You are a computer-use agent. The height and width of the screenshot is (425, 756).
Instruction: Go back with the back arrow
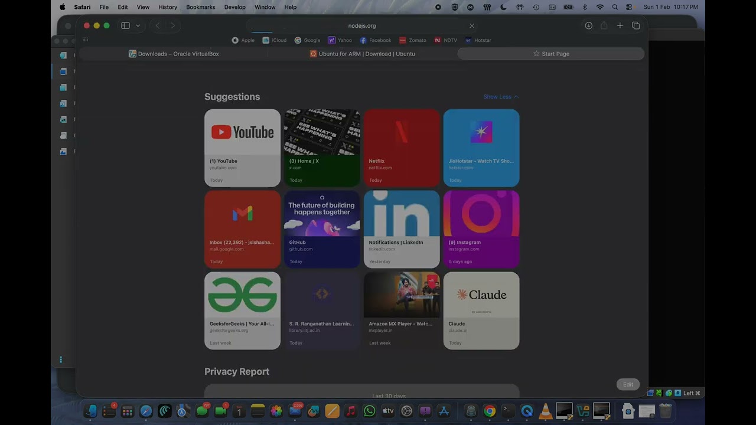pos(158,25)
